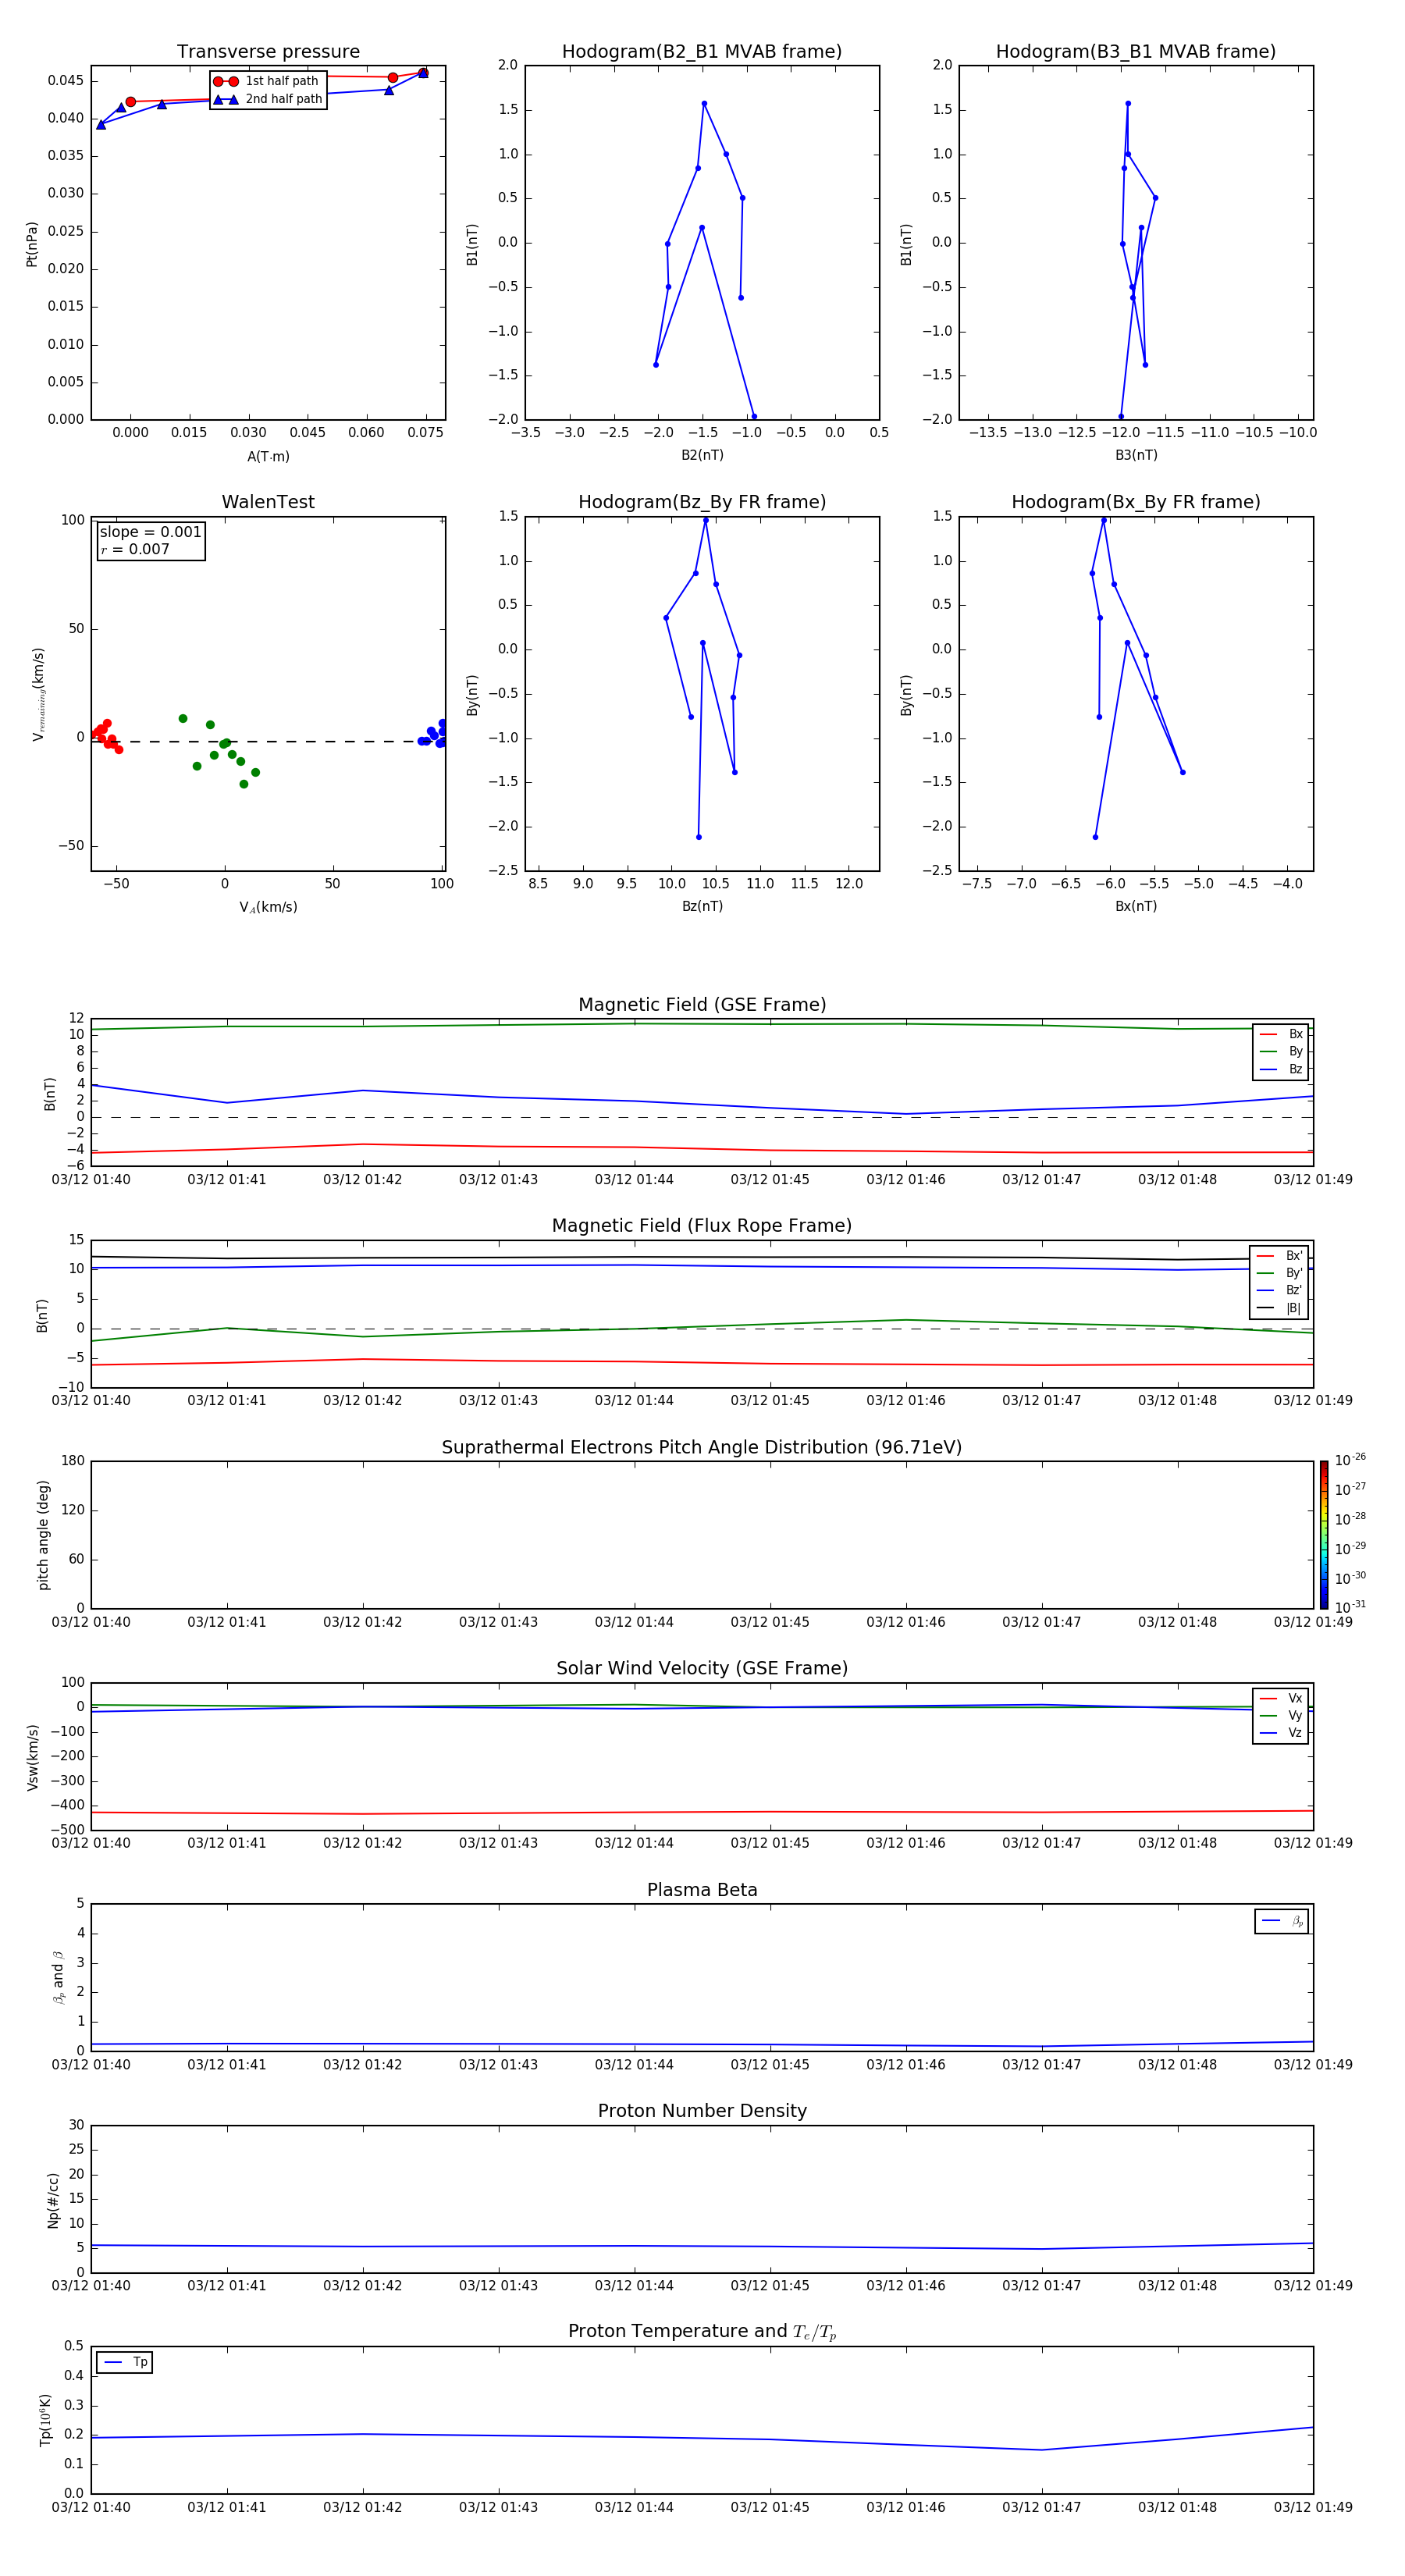Click the 'Hodogram(Bx_By FR frame)' title
The width and height of the screenshot is (1405, 2576).
pyautogui.click(x=1136, y=502)
